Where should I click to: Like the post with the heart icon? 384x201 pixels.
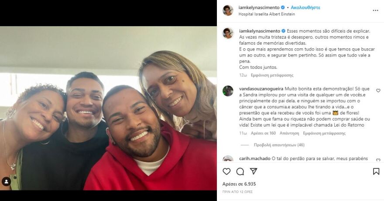click(x=226, y=171)
